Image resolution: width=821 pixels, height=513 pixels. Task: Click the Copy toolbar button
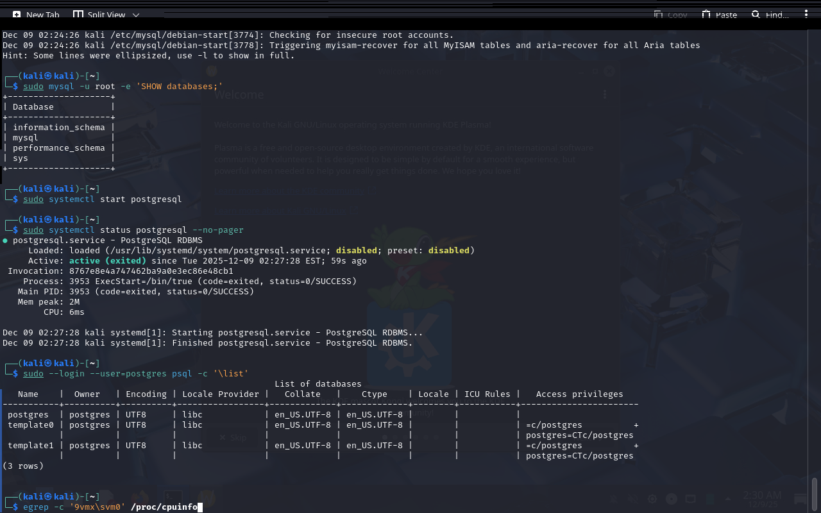click(x=670, y=15)
